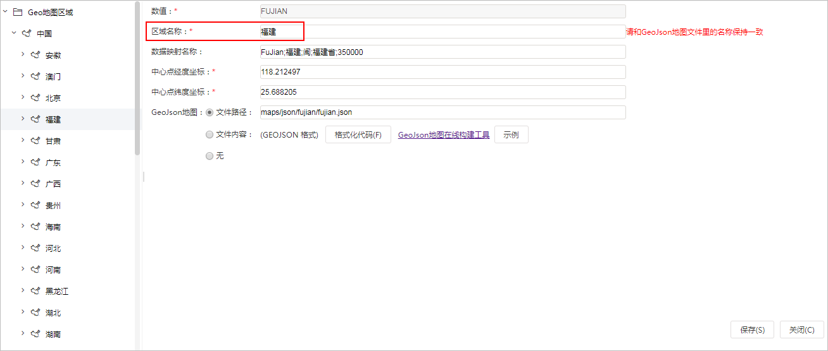Click the map icon beside 安徽
This screenshot has width=828, height=351.
coord(35,55)
